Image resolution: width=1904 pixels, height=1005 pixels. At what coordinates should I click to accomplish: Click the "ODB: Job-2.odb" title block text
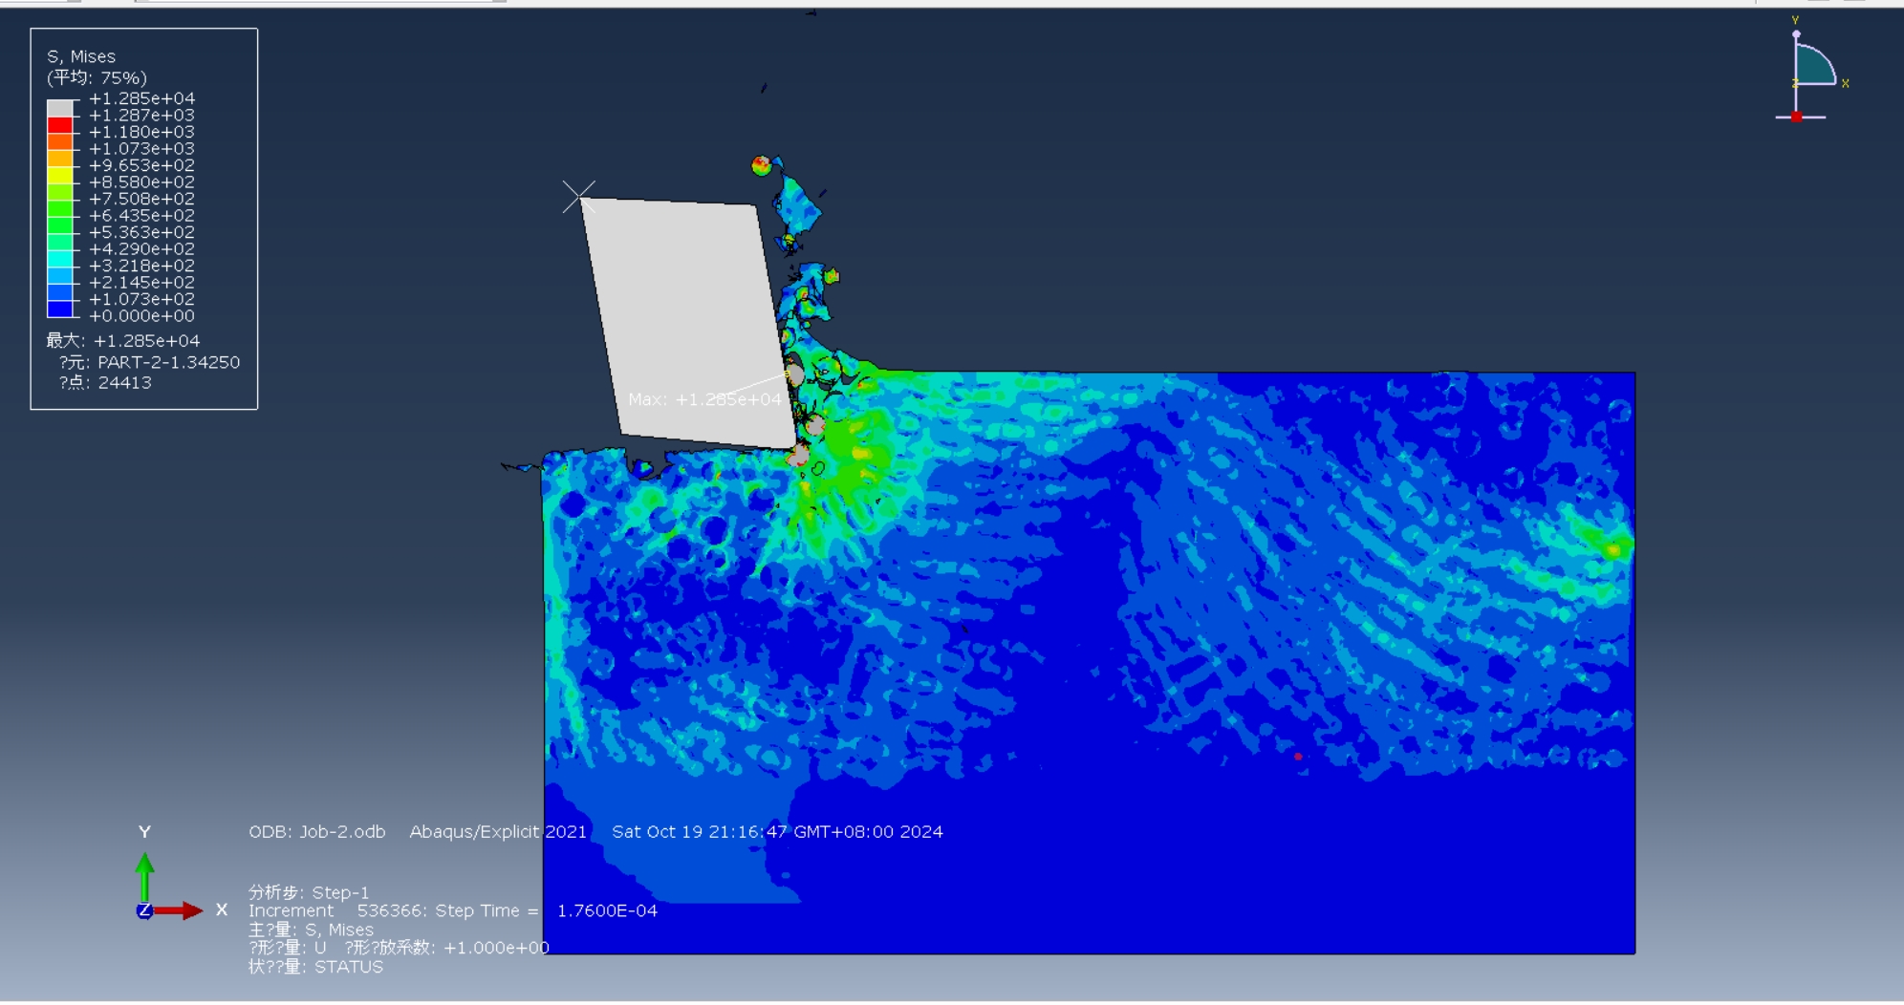click(x=317, y=832)
